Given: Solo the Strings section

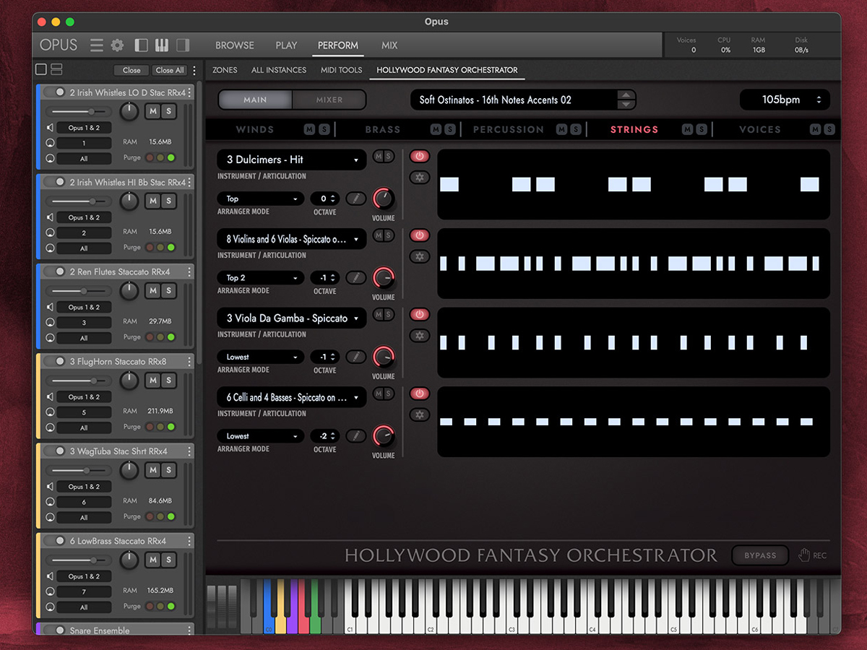Looking at the screenshot, I should (x=701, y=129).
